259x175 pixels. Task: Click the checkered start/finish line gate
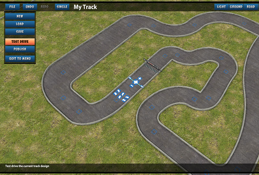[151, 65]
